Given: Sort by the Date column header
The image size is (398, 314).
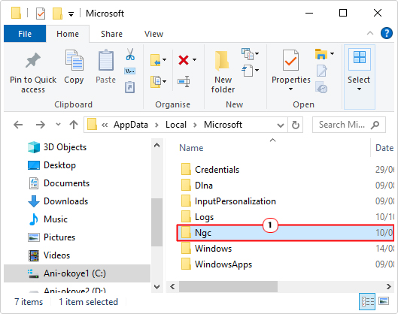Looking at the screenshot, I should [x=384, y=148].
